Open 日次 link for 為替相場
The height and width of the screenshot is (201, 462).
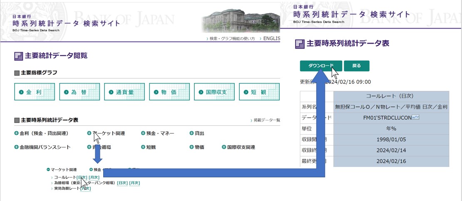(x=122, y=183)
